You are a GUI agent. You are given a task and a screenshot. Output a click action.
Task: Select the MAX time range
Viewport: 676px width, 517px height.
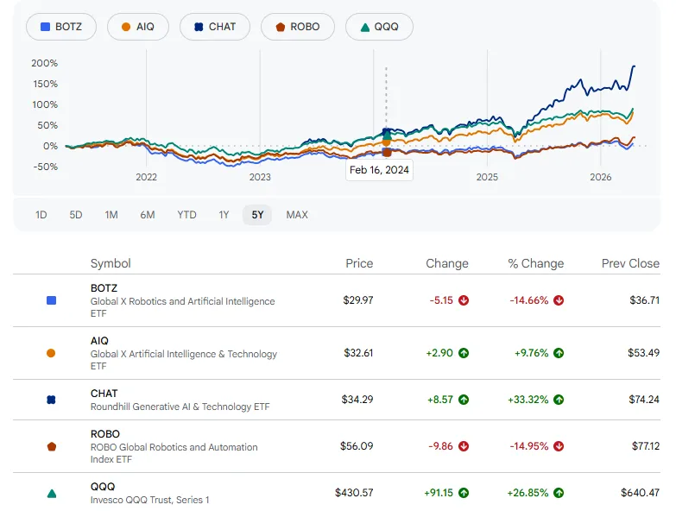297,215
